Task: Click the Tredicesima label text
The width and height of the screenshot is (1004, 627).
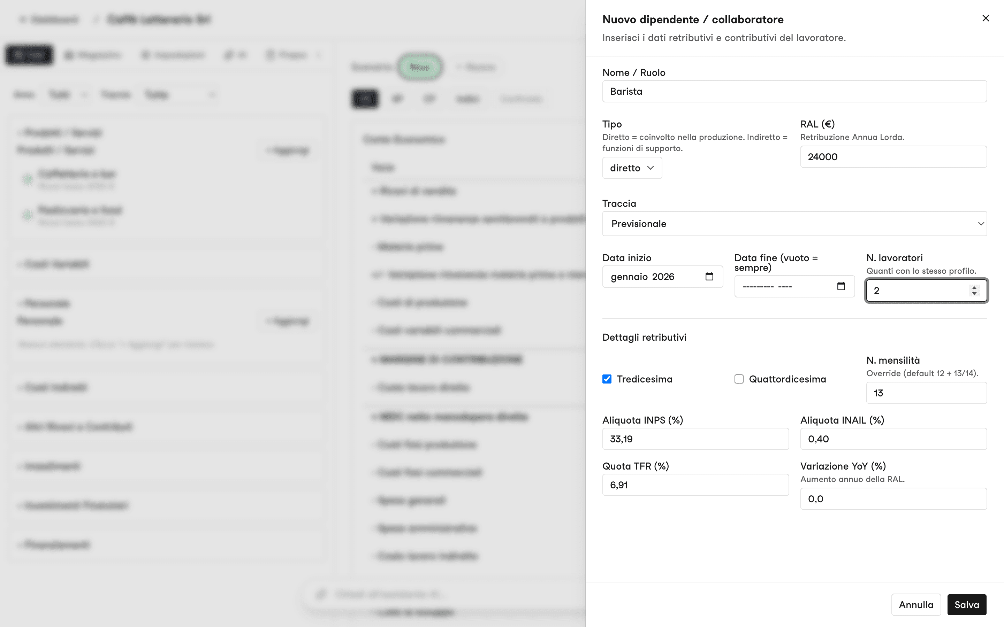Action: click(644, 379)
